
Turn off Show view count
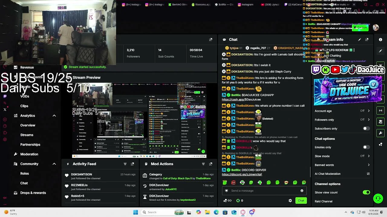click(366, 192)
